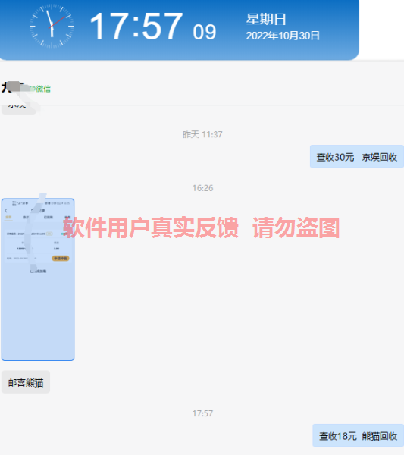Click the 16:26 chat timestamp

[x=202, y=188]
